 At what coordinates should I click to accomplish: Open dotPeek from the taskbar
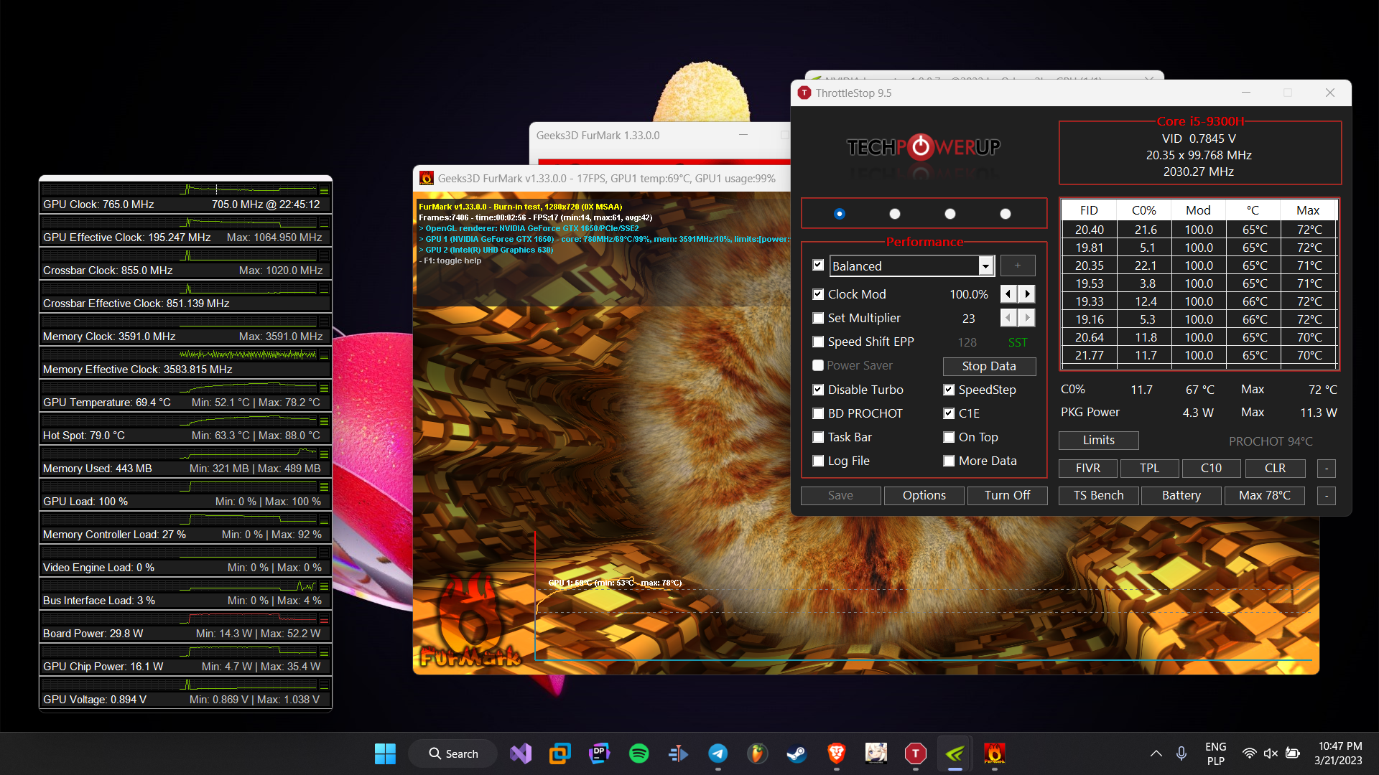pyautogui.click(x=600, y=753)
